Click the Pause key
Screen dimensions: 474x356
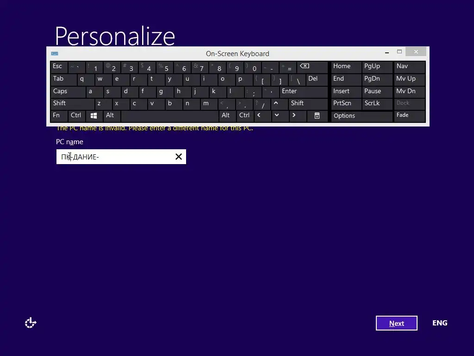377,92
